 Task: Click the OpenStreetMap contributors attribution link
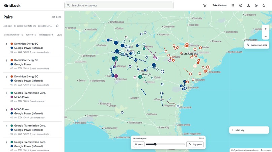click(x=246, y=150)
